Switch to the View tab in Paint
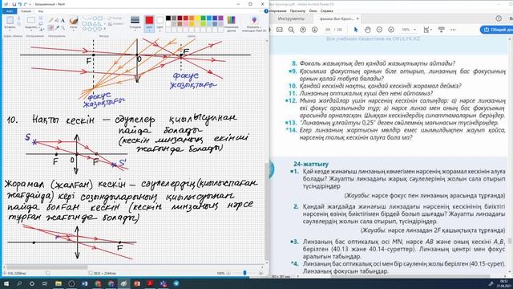 coord(41,11)
